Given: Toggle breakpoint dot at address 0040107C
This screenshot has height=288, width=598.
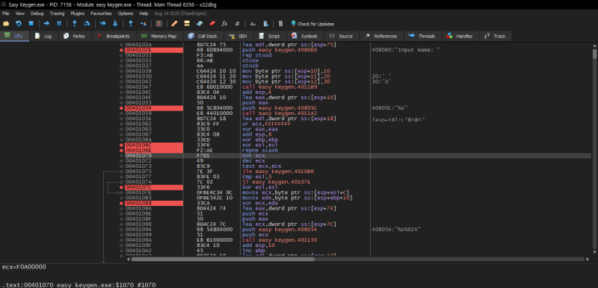Looking at the screenshot, I should (x=122, y=187).
